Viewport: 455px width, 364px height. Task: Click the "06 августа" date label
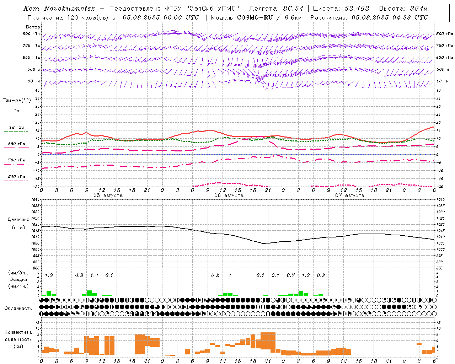(229, 196)
